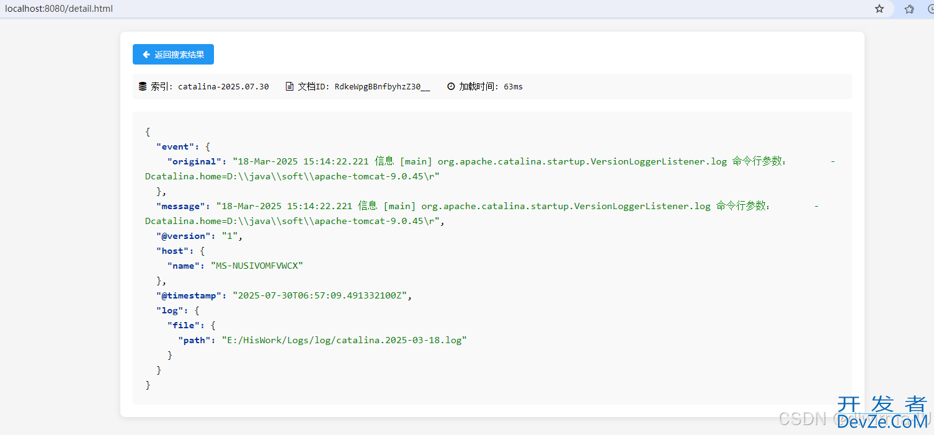The image size is (934, 435).
Task: Click the "@timestamp" JSON key
Action: [189, 295]
